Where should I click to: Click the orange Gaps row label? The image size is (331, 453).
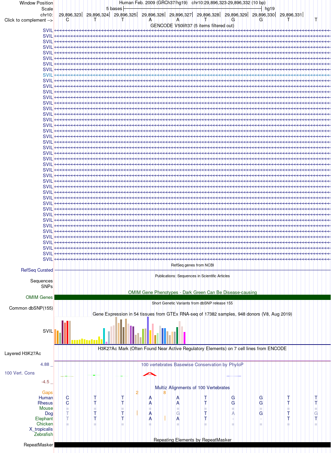pos(47,392)
